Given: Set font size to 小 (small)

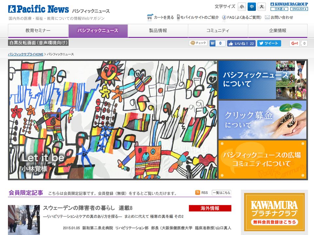Looking at the screenshot, I should click(242, 7).
